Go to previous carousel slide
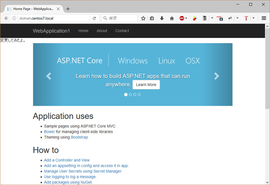Image resolution: width=270 pixels, height=185 pixels. pyautogui.click(x=49, y=76)
